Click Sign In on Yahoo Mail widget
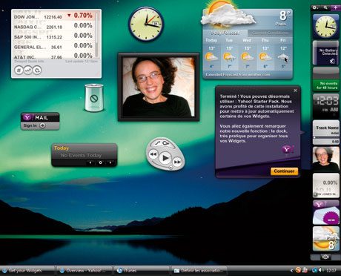The image size is (341, 276). [x=30, y=125]
